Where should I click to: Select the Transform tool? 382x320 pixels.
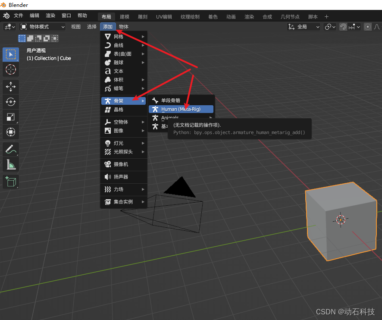(11, 132)
